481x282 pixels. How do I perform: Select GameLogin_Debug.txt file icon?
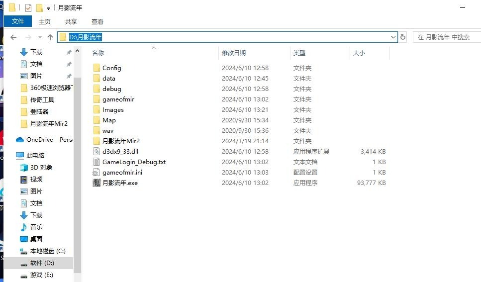coord(96,162)
